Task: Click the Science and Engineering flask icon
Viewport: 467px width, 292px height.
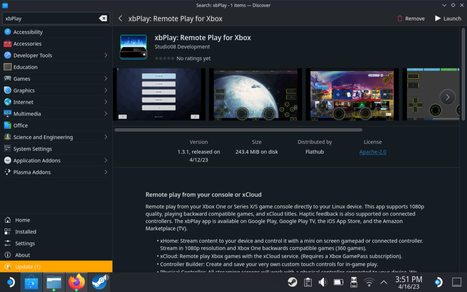Action: pos(7,137)
